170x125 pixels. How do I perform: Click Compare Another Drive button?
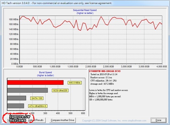point(62,120)
